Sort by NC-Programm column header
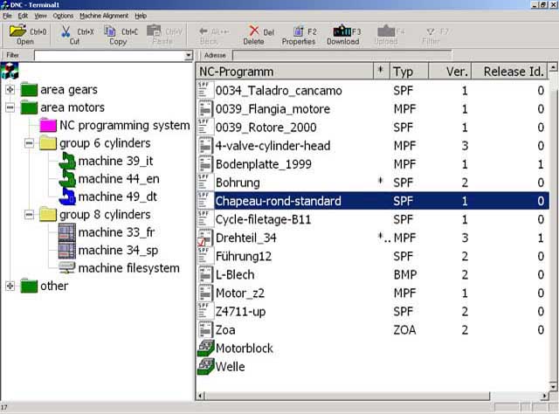The image size is (559, 414). [285, 72]
